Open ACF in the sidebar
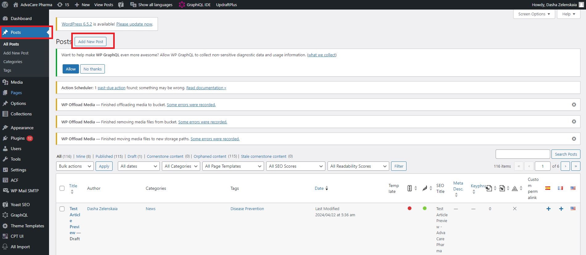Viewport: 586px width, 255px height. (14, 180)
